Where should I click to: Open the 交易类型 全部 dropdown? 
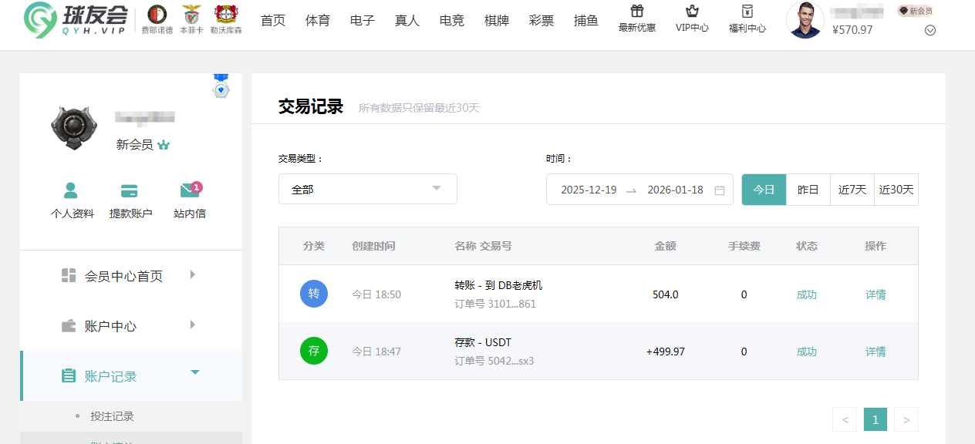(367, 189)
